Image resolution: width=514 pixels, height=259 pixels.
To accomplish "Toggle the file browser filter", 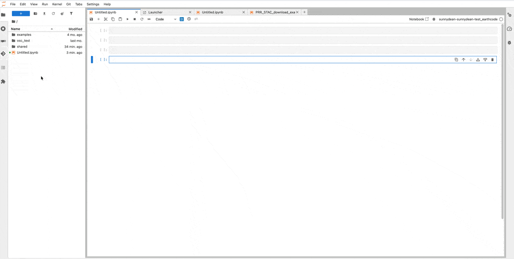I will [71, 13].
